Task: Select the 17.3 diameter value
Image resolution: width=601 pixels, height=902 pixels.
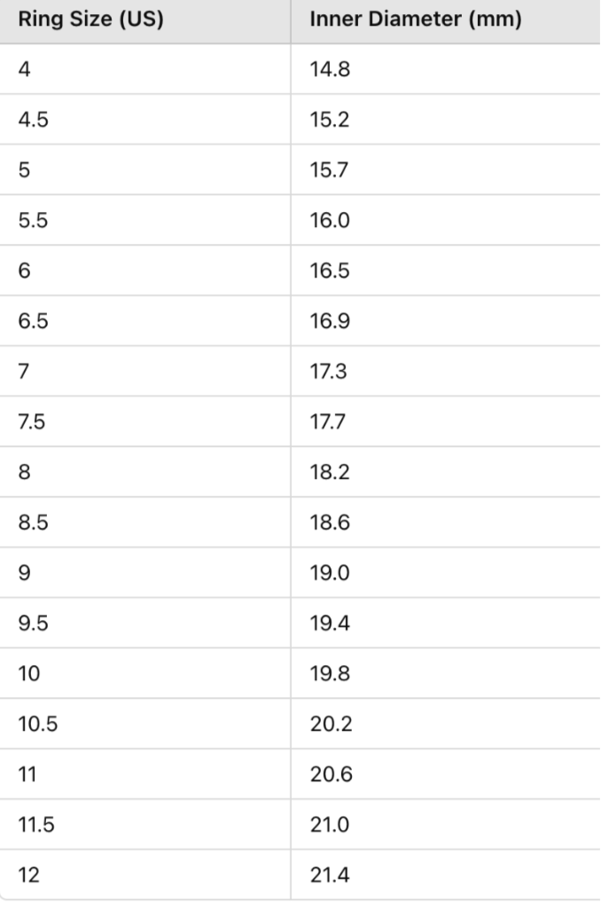Action: (329, 371)
